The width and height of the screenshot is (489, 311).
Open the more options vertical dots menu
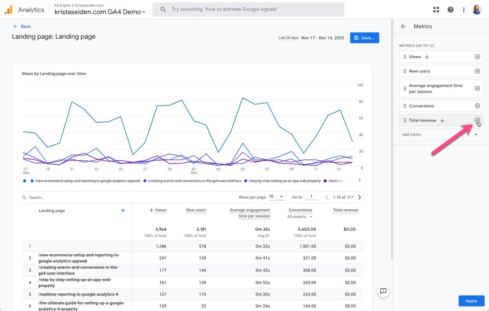tap(464, 10)
